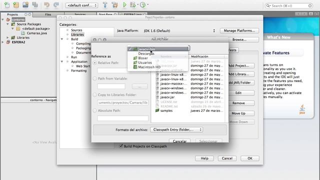Collapse the Source Packages node
320x180 pixels.
pos(8,24)
